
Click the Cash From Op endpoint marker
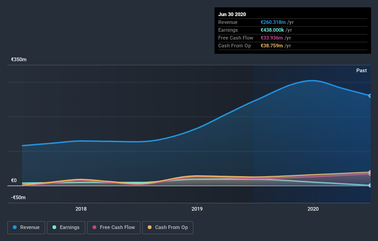370,172
